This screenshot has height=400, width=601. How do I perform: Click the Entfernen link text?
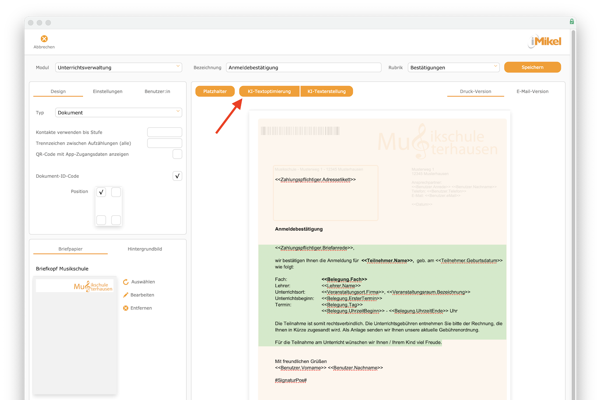click(141, 308)
